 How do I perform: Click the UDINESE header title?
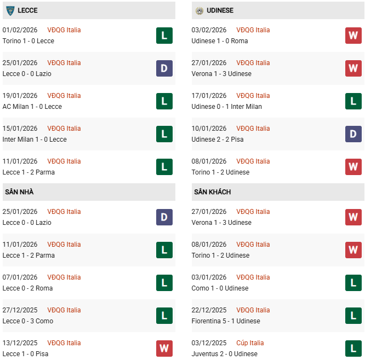tap(220, 10)
